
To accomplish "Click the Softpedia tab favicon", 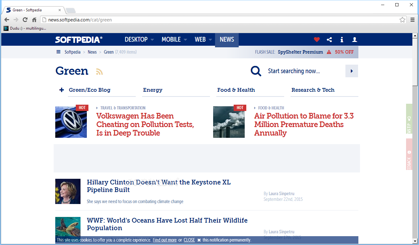I will pyautogui.click(x=9, y=10).
